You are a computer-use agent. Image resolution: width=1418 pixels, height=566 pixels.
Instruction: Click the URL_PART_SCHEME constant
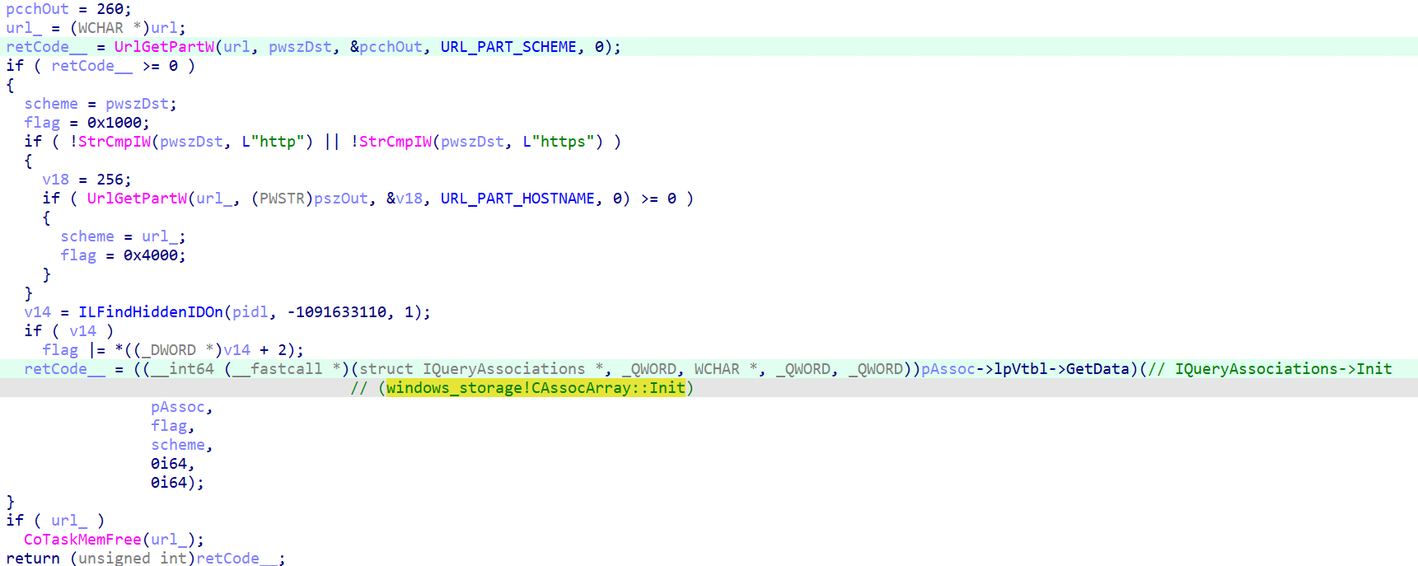[508, 47]
